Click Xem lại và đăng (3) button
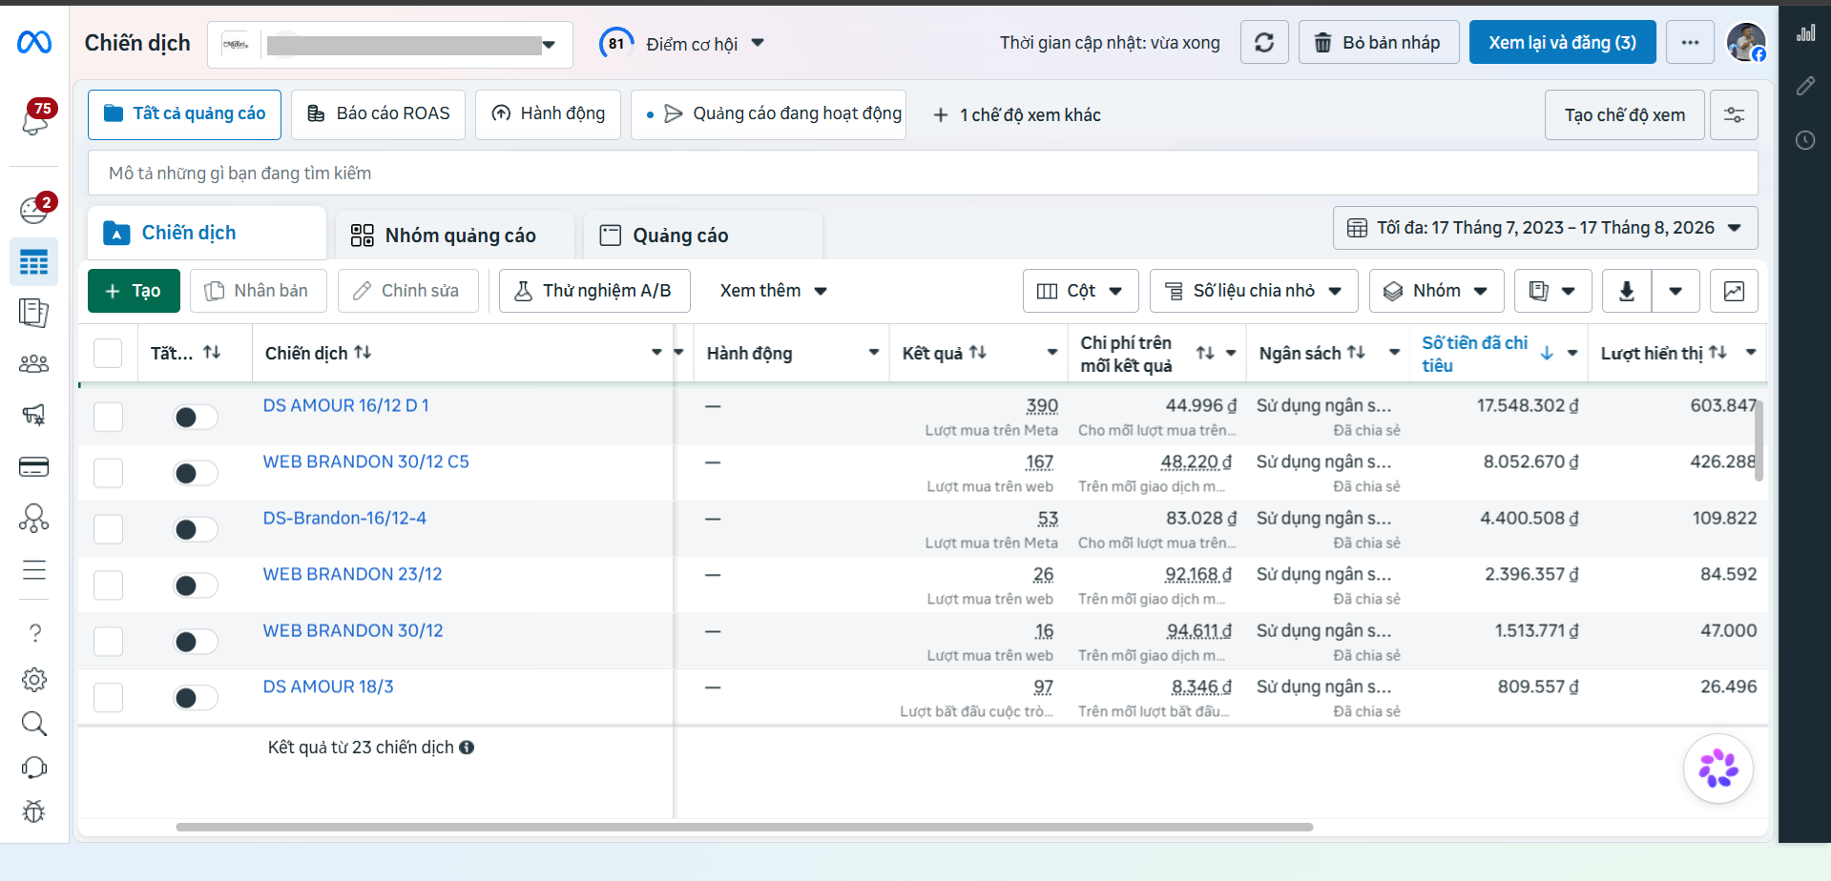Image resolution: width=1831 pixels, height=881 pixels. tap(1562, 43)
